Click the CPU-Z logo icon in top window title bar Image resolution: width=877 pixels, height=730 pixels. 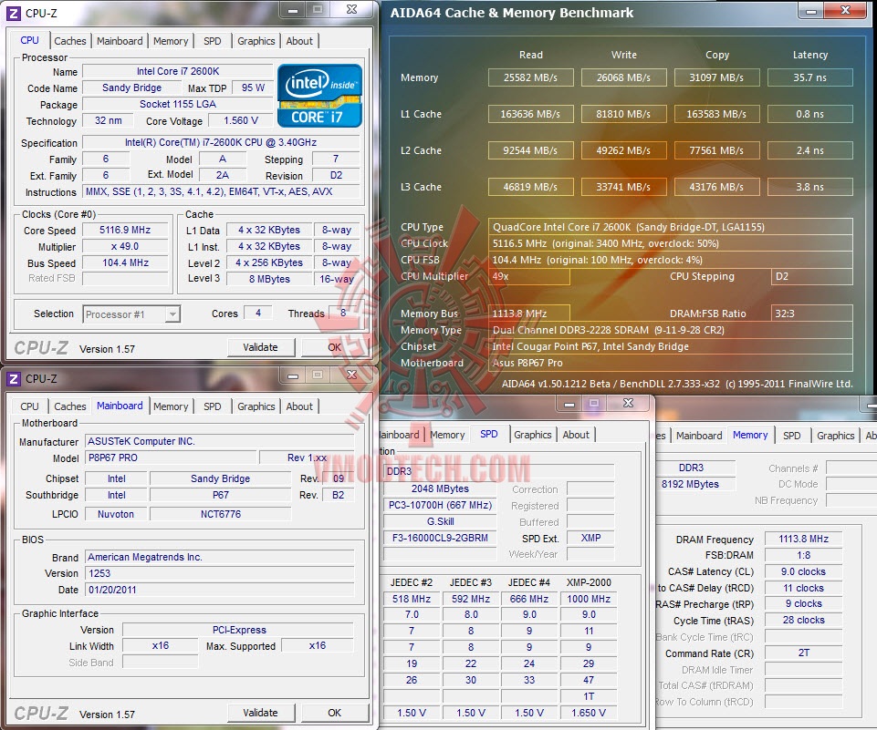pos(14,13)
